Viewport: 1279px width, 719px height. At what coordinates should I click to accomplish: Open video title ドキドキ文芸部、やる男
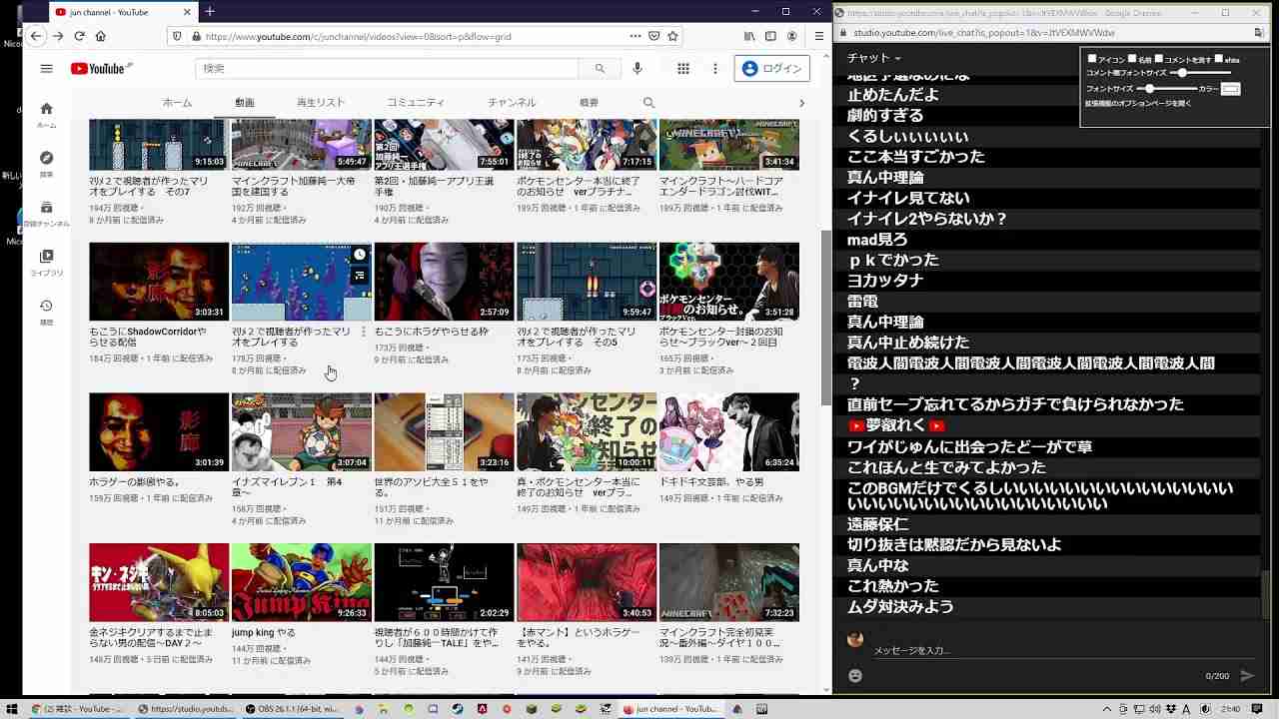711,482
